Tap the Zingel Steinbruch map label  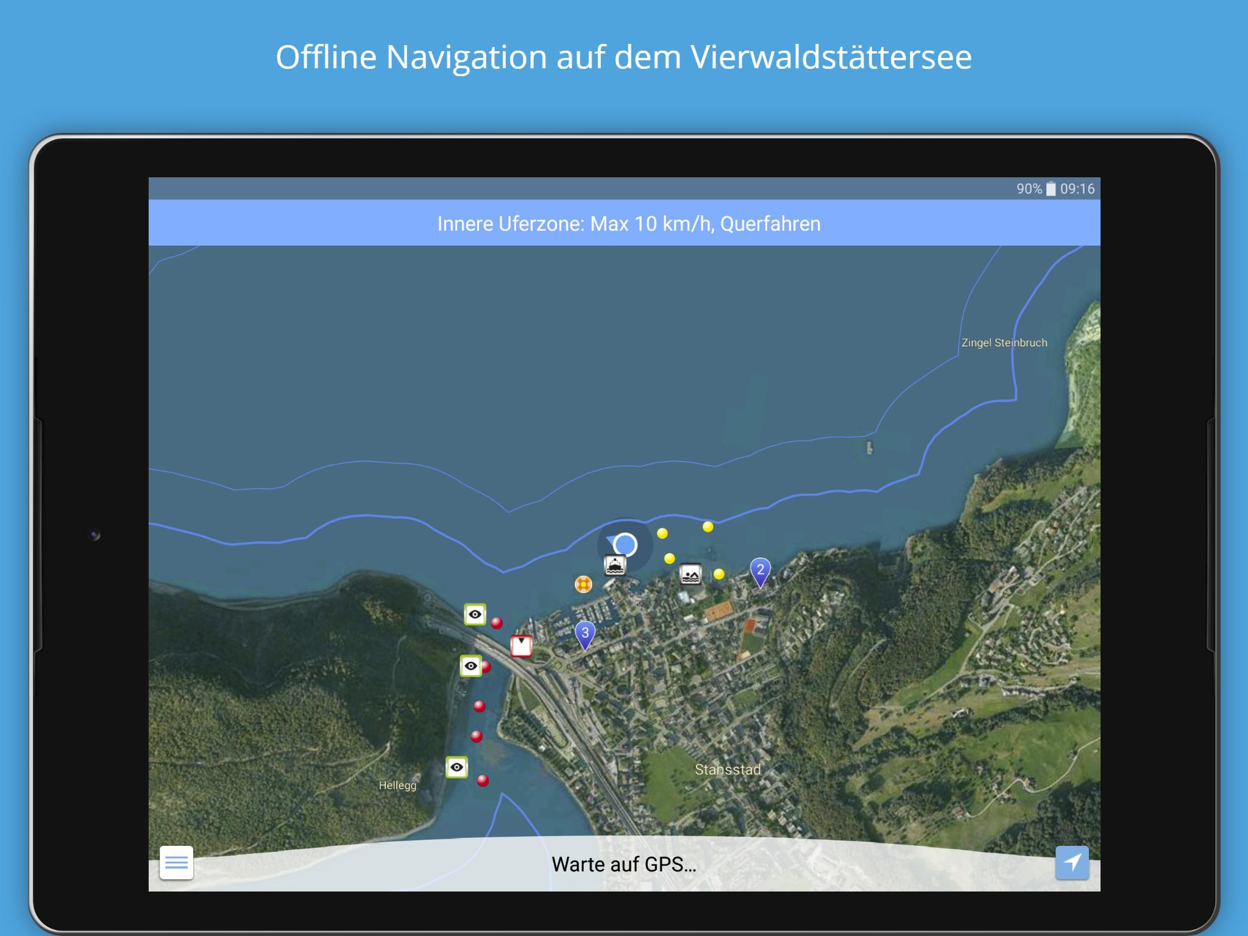(x=1004, y=342)
